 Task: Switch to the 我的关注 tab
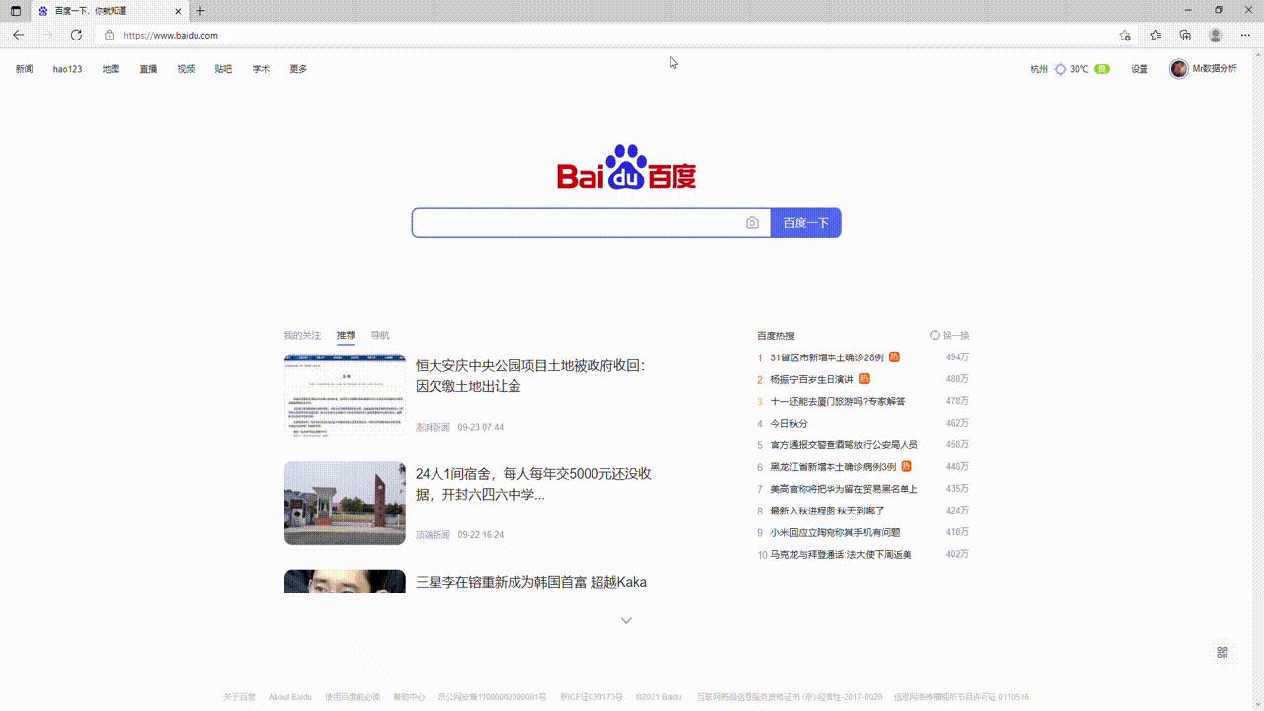tap(302, 336)
